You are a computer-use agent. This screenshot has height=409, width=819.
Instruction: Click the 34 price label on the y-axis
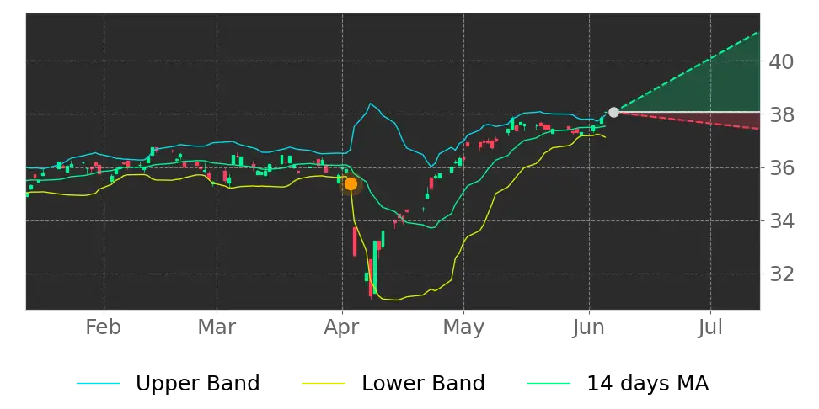[781, 221]
